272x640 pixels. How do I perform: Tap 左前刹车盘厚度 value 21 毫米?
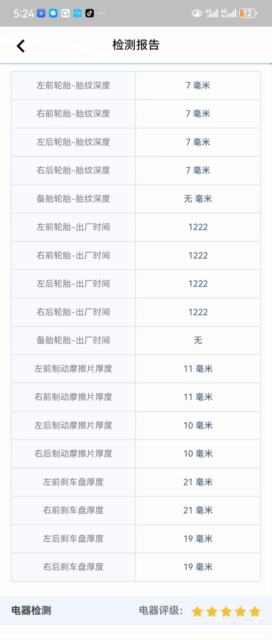click(198, 482)
